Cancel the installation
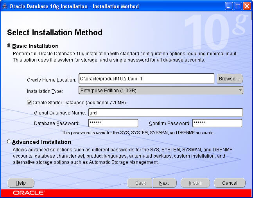Screen dimensions: 253x198 [x=230, y=183]
